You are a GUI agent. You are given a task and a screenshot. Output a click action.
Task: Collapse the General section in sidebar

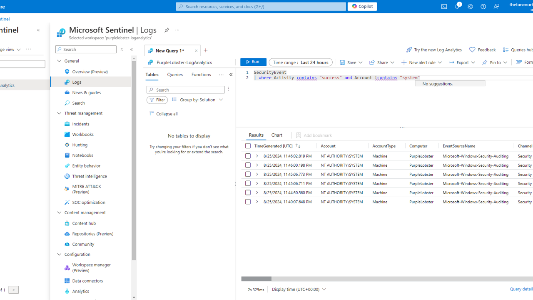pos(59,61)
